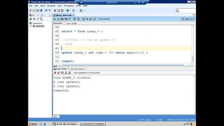
Task: Open dropdown arrow beside SQL Worksheet icon
Action: pos(84,10)
